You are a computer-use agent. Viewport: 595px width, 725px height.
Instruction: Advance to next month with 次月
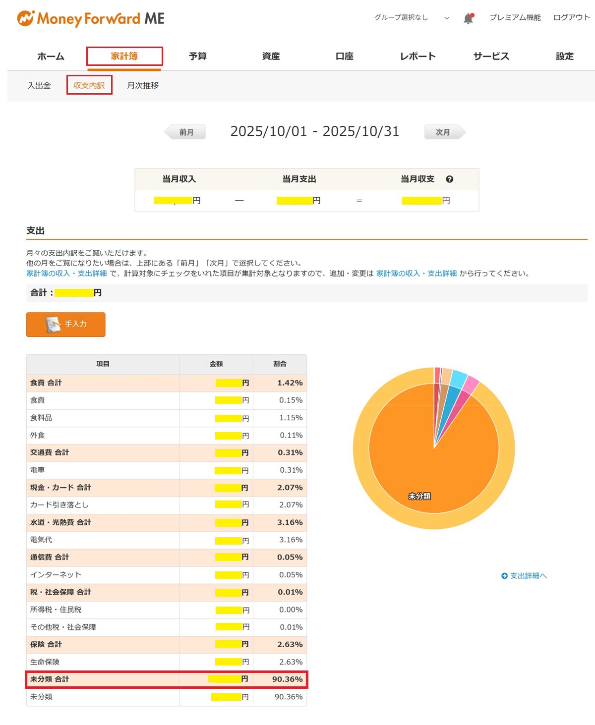pyautogui.click(x=444, y=132)
